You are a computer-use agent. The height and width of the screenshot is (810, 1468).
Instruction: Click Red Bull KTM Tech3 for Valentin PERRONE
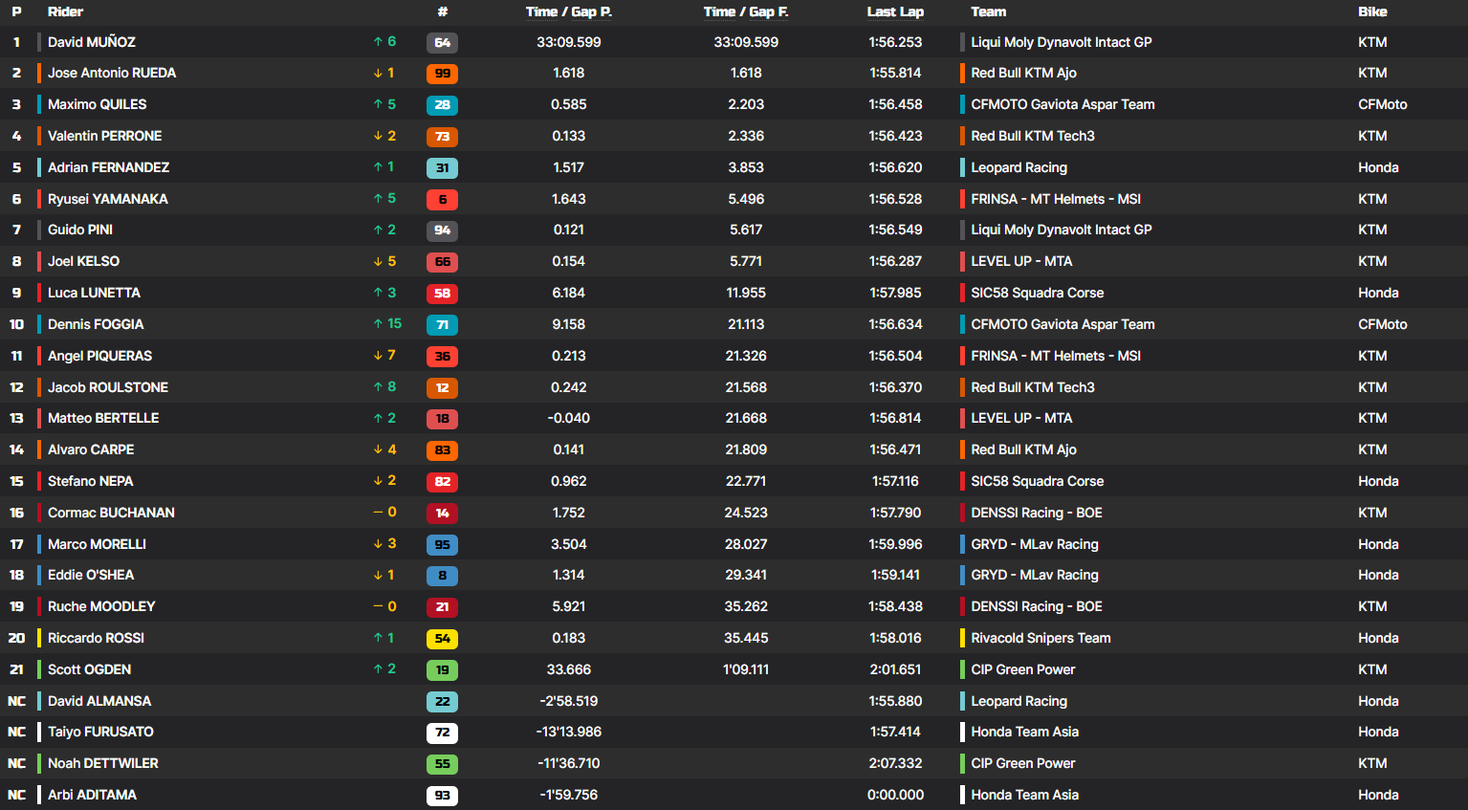1032,136
